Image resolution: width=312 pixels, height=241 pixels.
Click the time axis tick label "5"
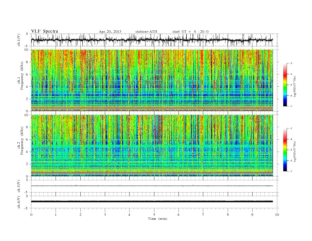tap(154, 215)
